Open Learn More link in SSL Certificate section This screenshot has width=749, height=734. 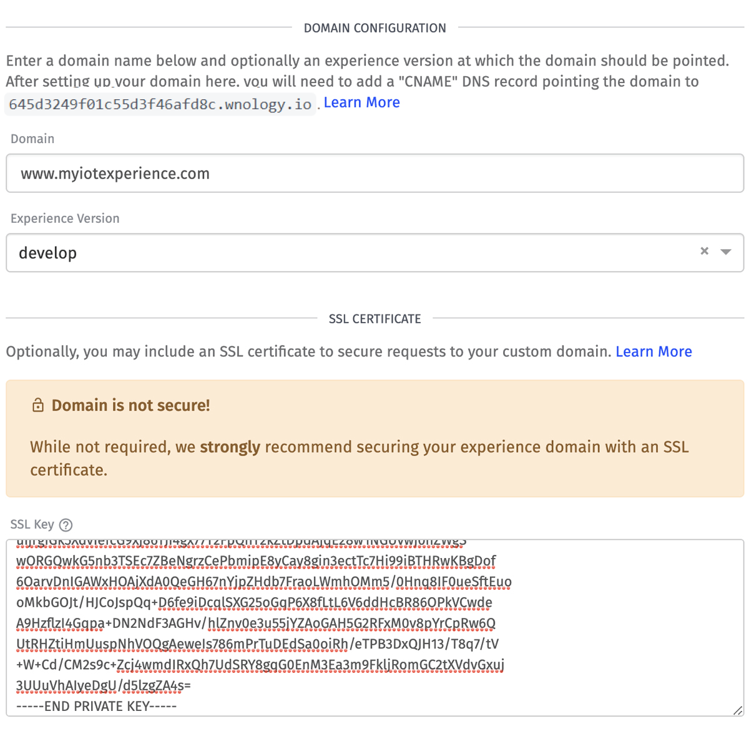(654, 351)
